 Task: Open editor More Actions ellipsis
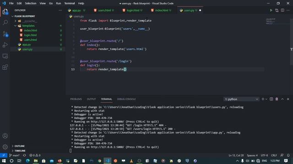pyautogui.click(x=288, y=10)
